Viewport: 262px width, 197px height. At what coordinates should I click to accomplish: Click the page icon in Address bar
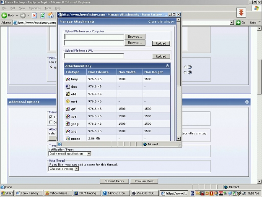16,23
